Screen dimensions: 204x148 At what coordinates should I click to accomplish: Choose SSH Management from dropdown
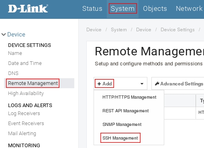120,138
